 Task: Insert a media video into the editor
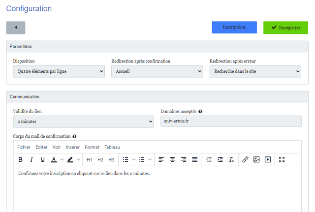[x=268, y=159]
